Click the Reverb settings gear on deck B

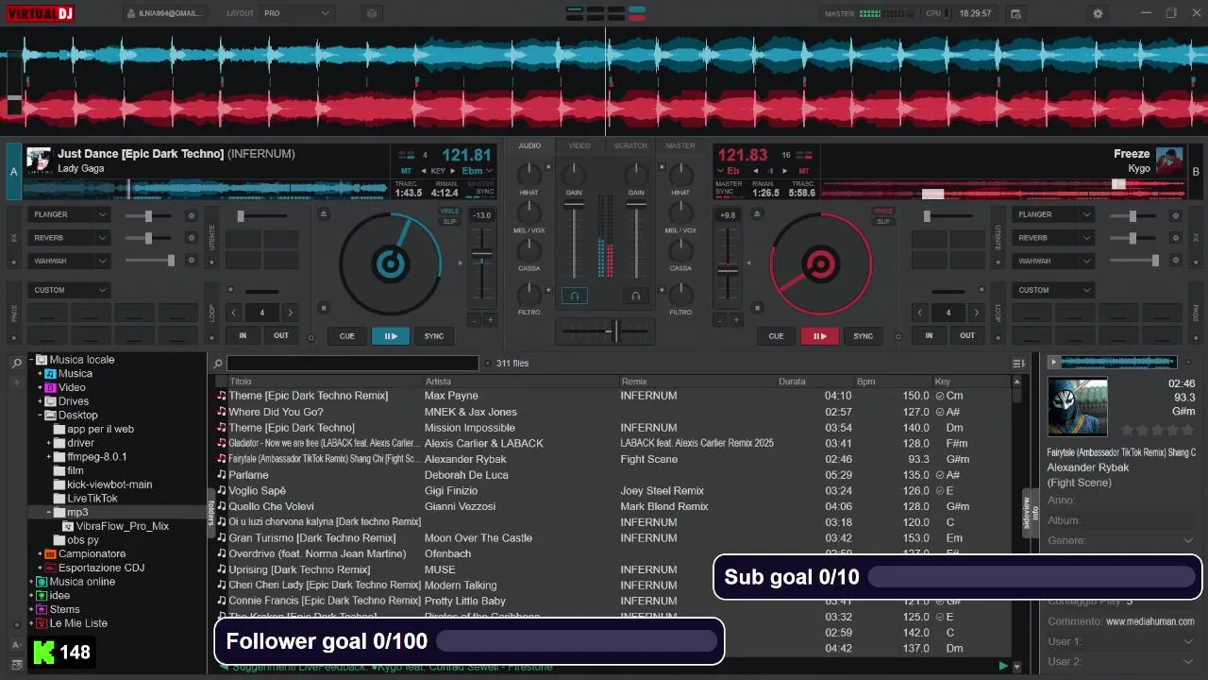[1175, 238]
